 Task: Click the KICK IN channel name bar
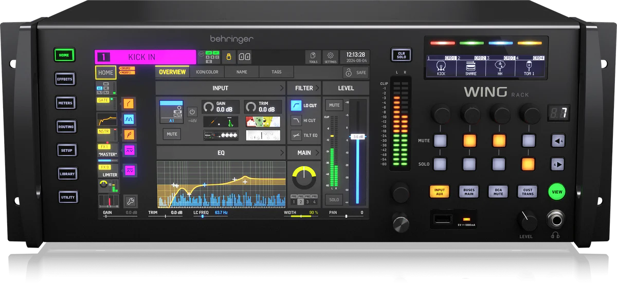145,57
